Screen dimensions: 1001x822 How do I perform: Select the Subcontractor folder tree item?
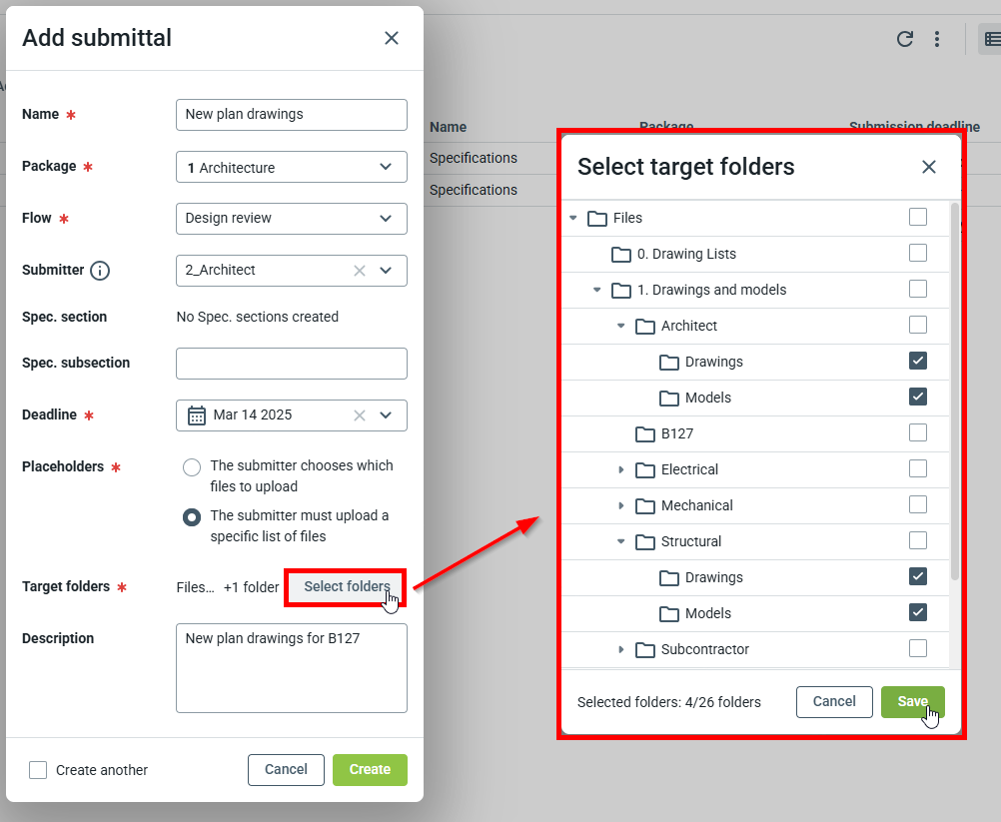704,649
